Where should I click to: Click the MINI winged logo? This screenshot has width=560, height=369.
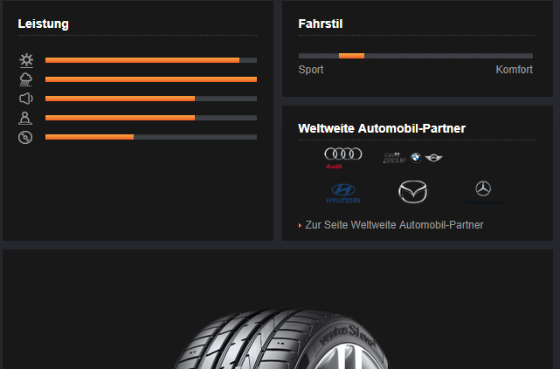coord(433,158)
